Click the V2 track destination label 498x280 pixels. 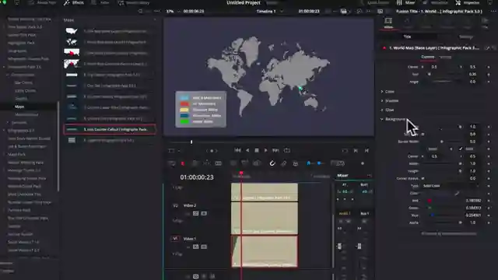(x=175, y=205)
